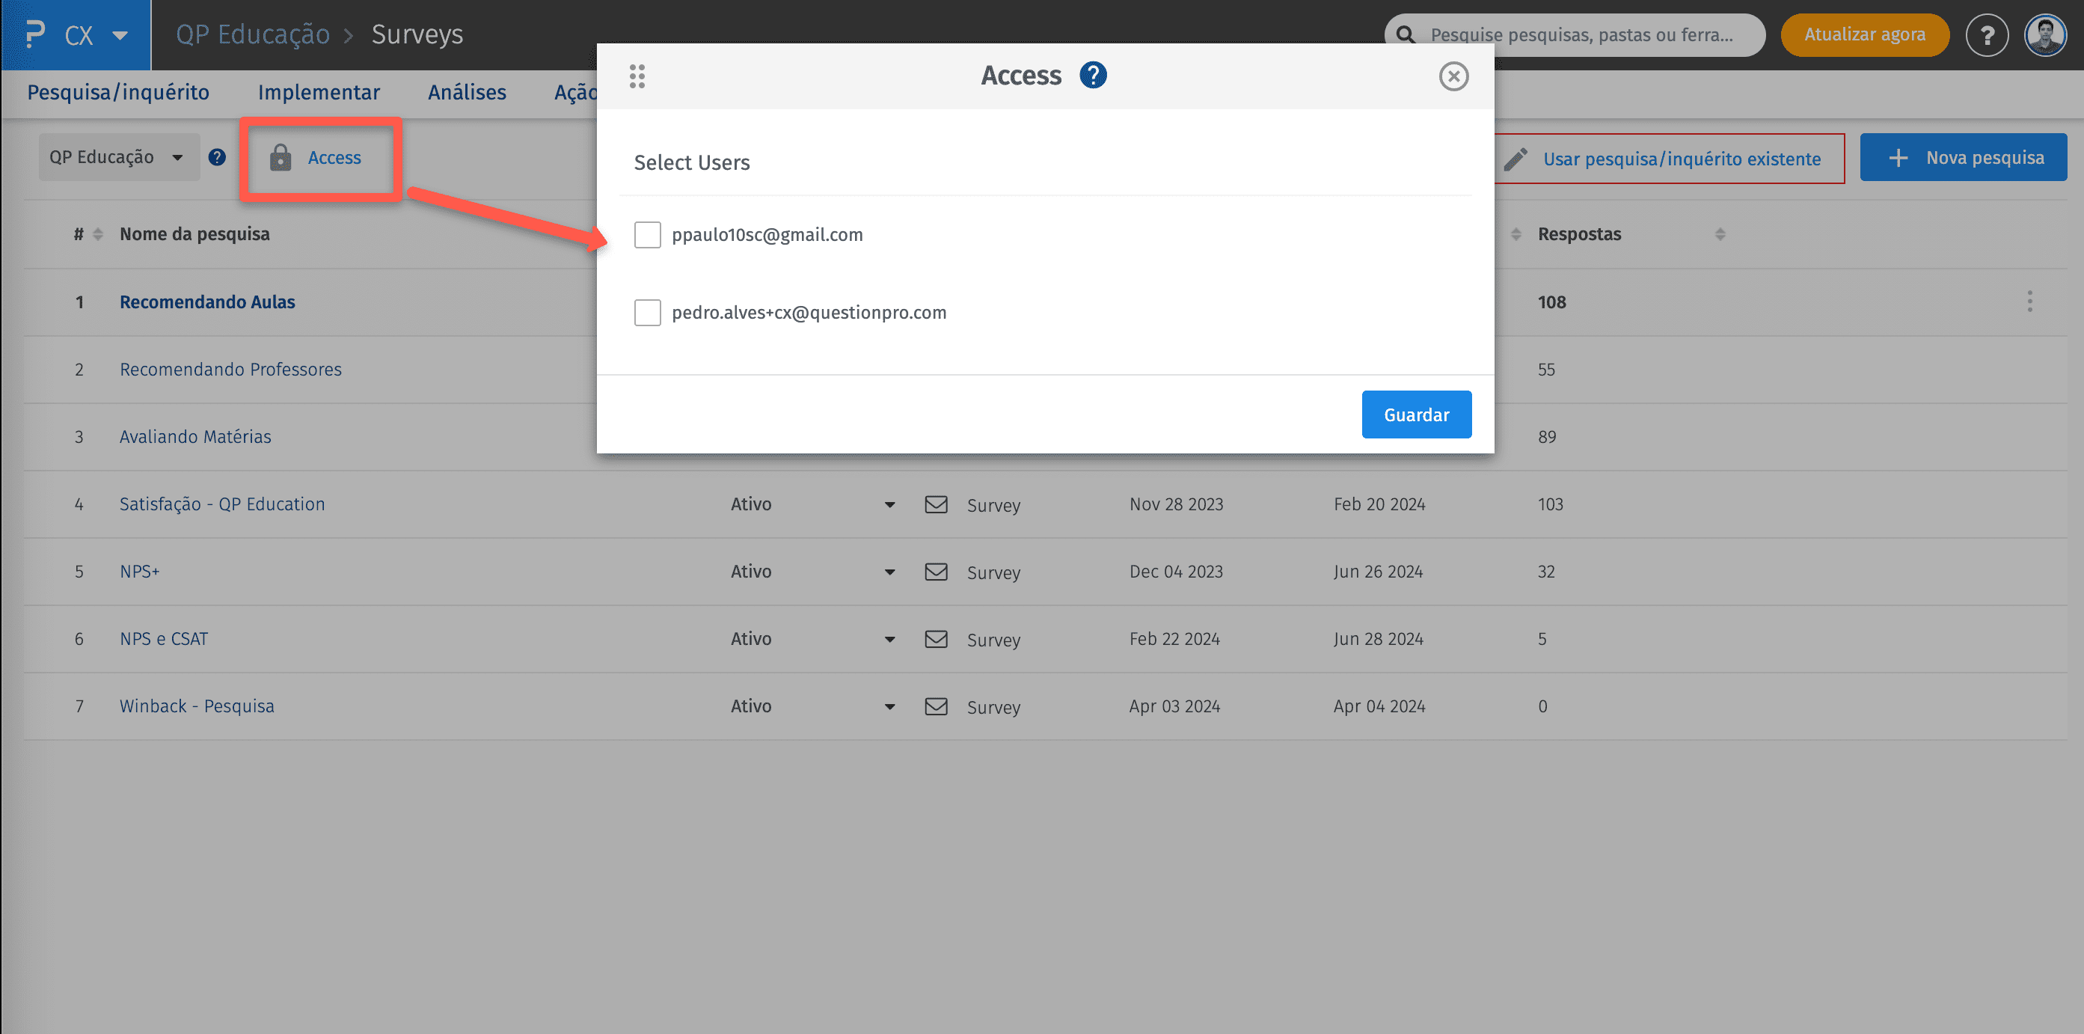Click the Guardar button
The image size is (2084, 1034).
coord(1416,414)
